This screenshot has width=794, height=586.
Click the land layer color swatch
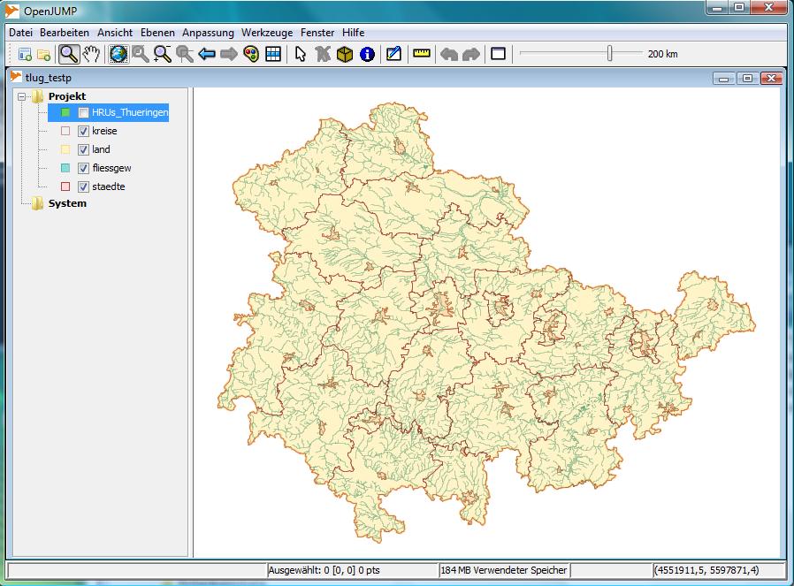[65, 150]
